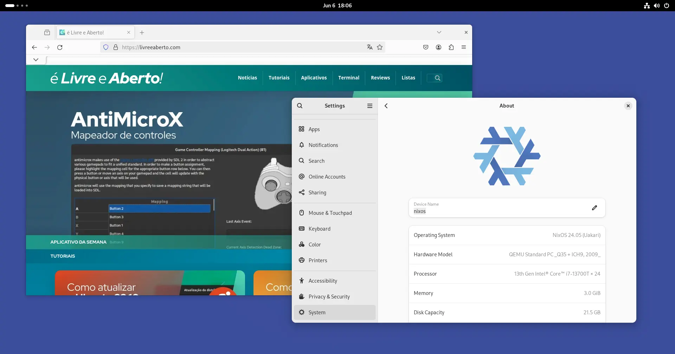Expand the toolbar chevron below back button
Image resolution: width=675 pixels, height=354 pixels.
pos(36,59)
